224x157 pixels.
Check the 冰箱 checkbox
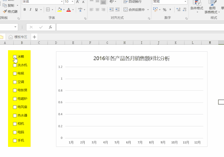(x=15, y=57)
